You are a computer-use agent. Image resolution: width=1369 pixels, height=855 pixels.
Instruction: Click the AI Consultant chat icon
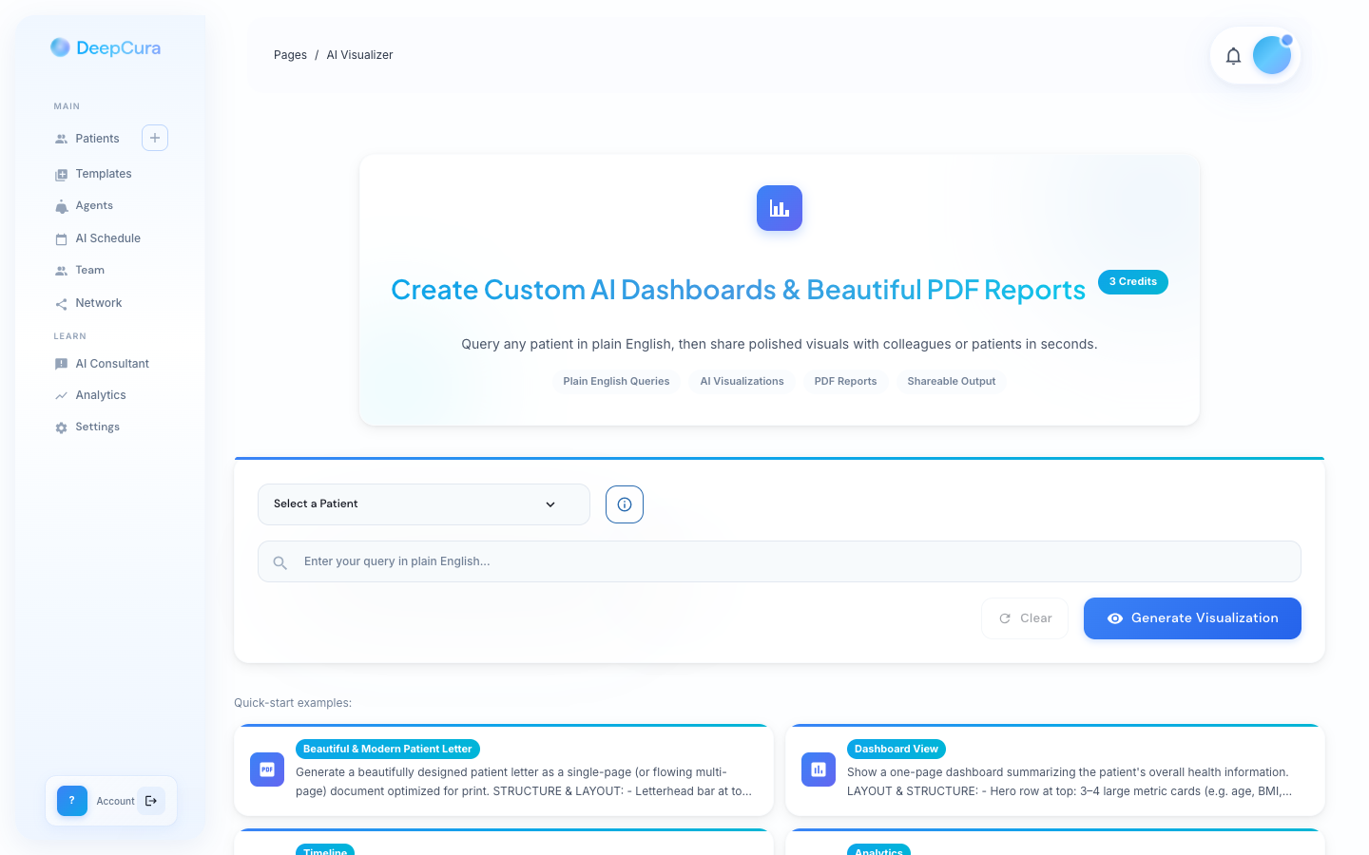click(x=61, y=364)
